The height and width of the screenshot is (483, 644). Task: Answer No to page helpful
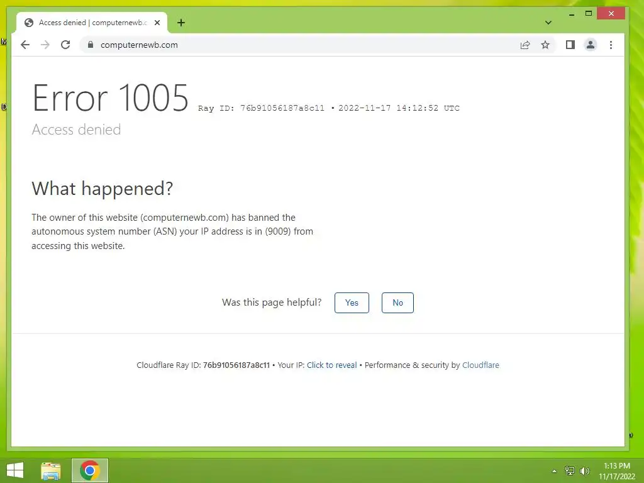point(397,303)
